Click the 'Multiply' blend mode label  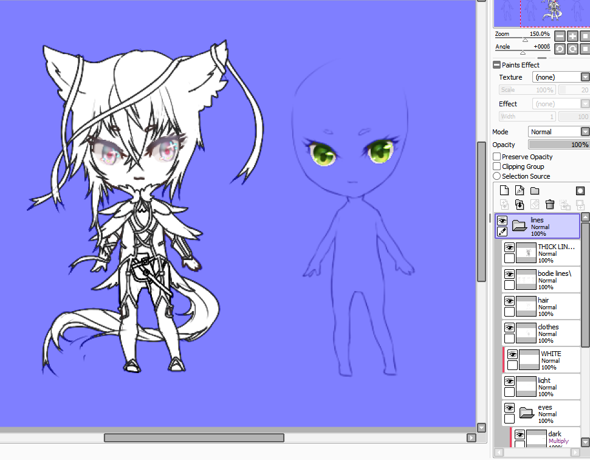coord(558,441)
